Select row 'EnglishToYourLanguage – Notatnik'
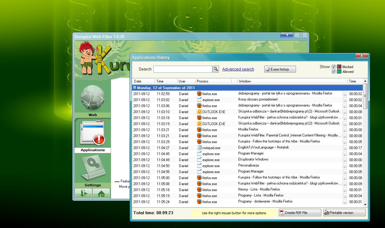Viewport: 385px width, 228px height. click(248, 148)
